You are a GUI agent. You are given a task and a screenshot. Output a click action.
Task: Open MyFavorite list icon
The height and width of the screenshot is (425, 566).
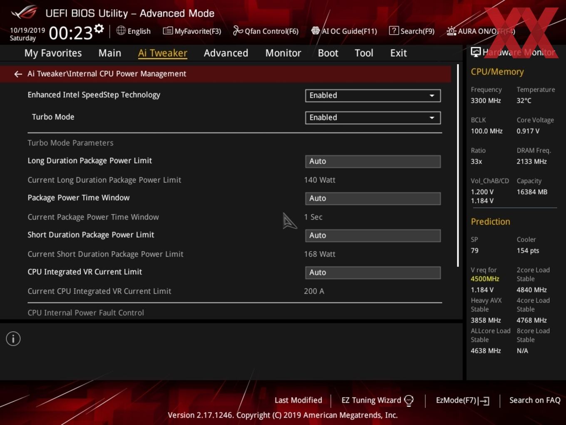coord(168,31)
